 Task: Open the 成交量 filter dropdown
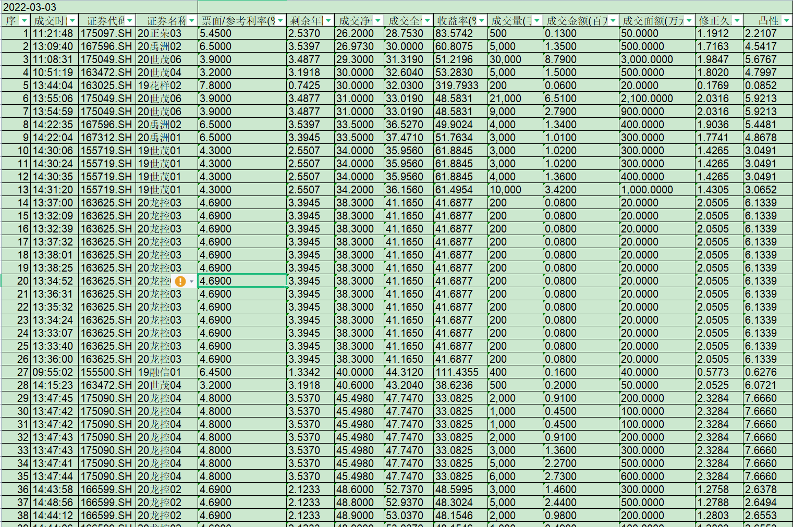[536, 21]
